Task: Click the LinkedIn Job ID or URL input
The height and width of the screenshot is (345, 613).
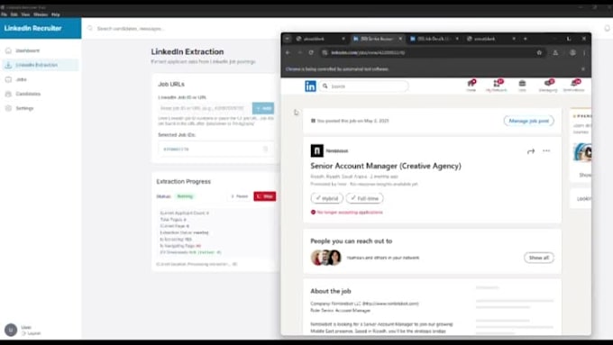Action: 204,108
